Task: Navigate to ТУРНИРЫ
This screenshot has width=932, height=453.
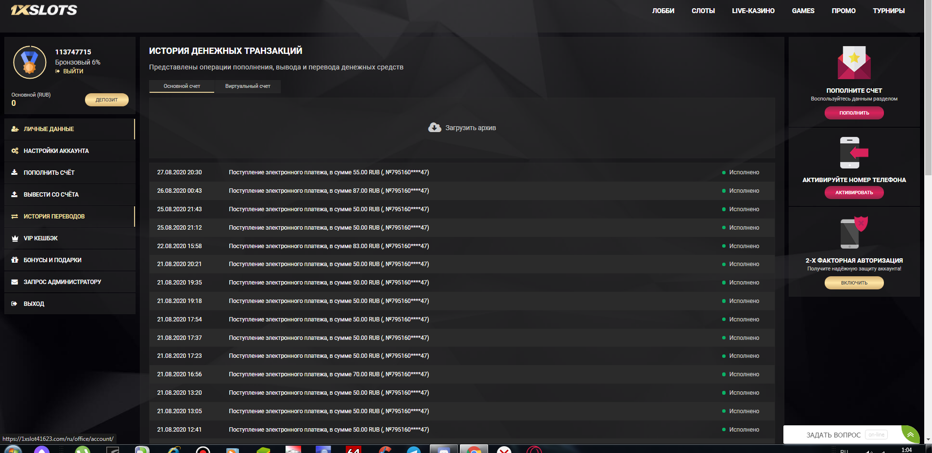Action: (889, 11)
